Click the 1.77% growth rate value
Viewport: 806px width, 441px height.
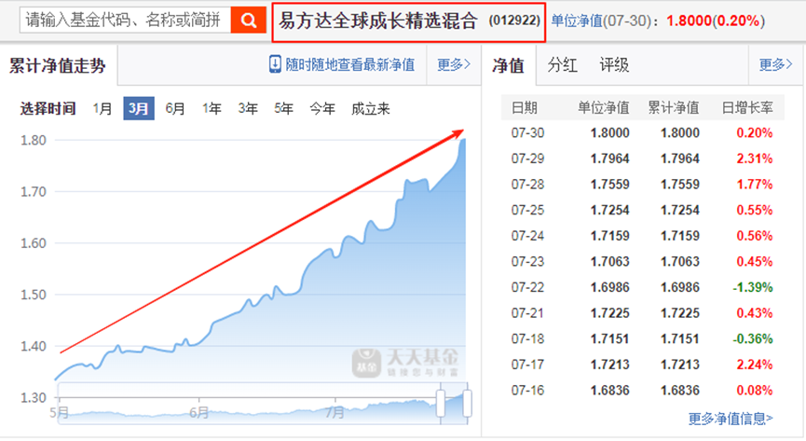[x=755, y=185]
